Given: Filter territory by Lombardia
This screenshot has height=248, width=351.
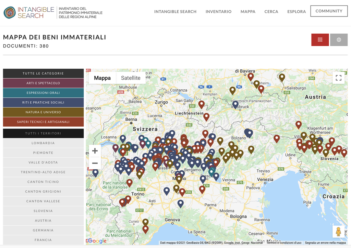Looking at the screenshot, I should click(x=43, y=143).
